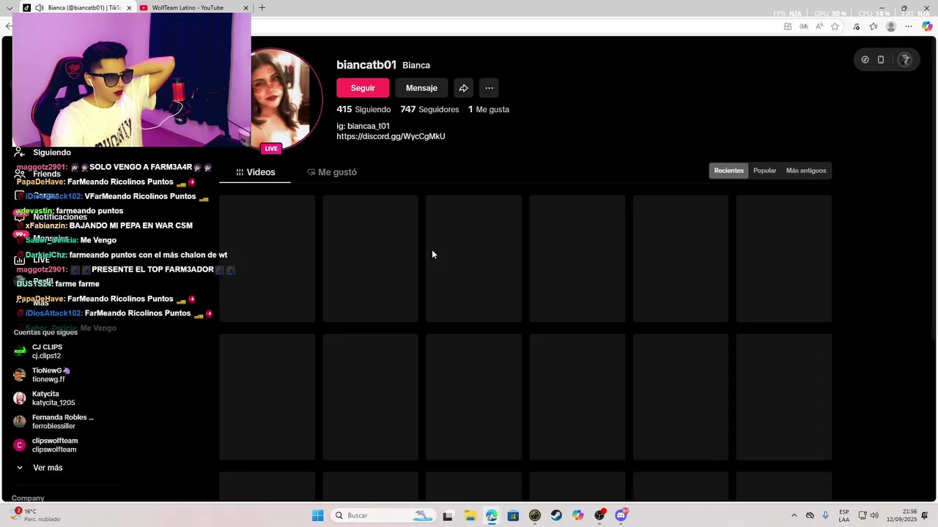Click the Seguir button
The width and height of the screenshot is (938, 527).
coord(363,88)
